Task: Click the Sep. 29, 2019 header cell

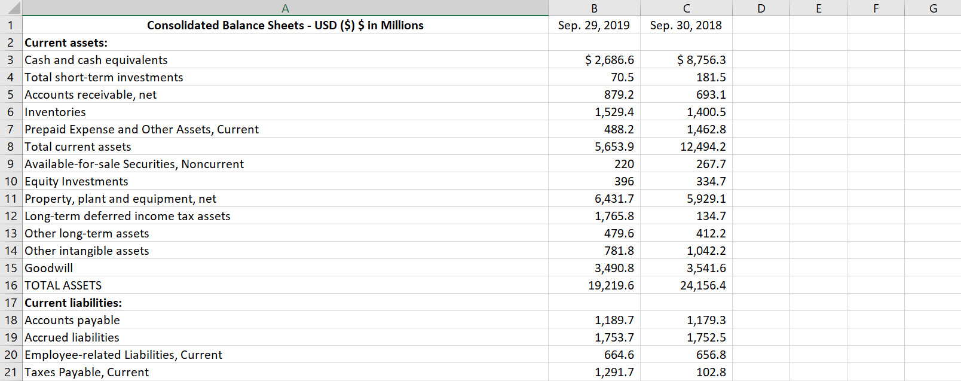Action: click(x=594, y=25)
